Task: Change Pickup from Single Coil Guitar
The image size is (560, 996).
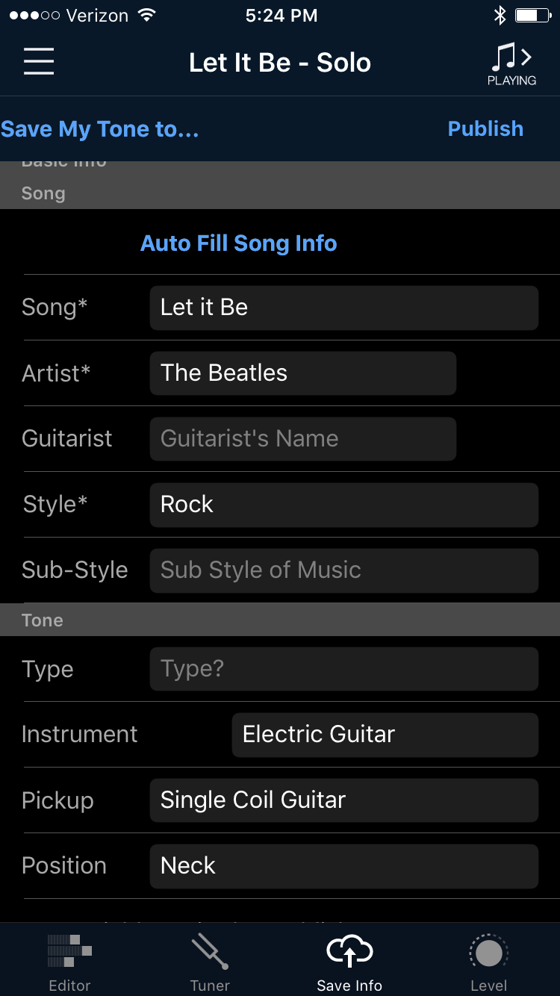Action: click(343, 800)
